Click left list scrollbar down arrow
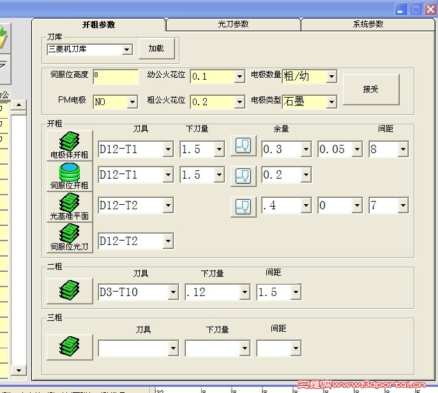The height and width of the screenshot is (393, 438). tap(19, 371)
